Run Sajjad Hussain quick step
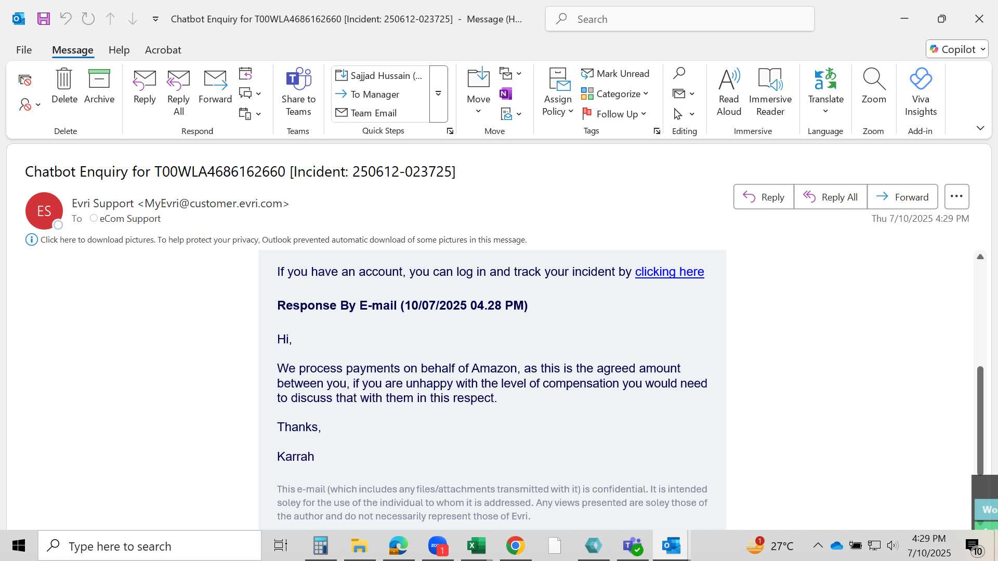The height and width of the screenshot is (561, 998). point(380,75)
